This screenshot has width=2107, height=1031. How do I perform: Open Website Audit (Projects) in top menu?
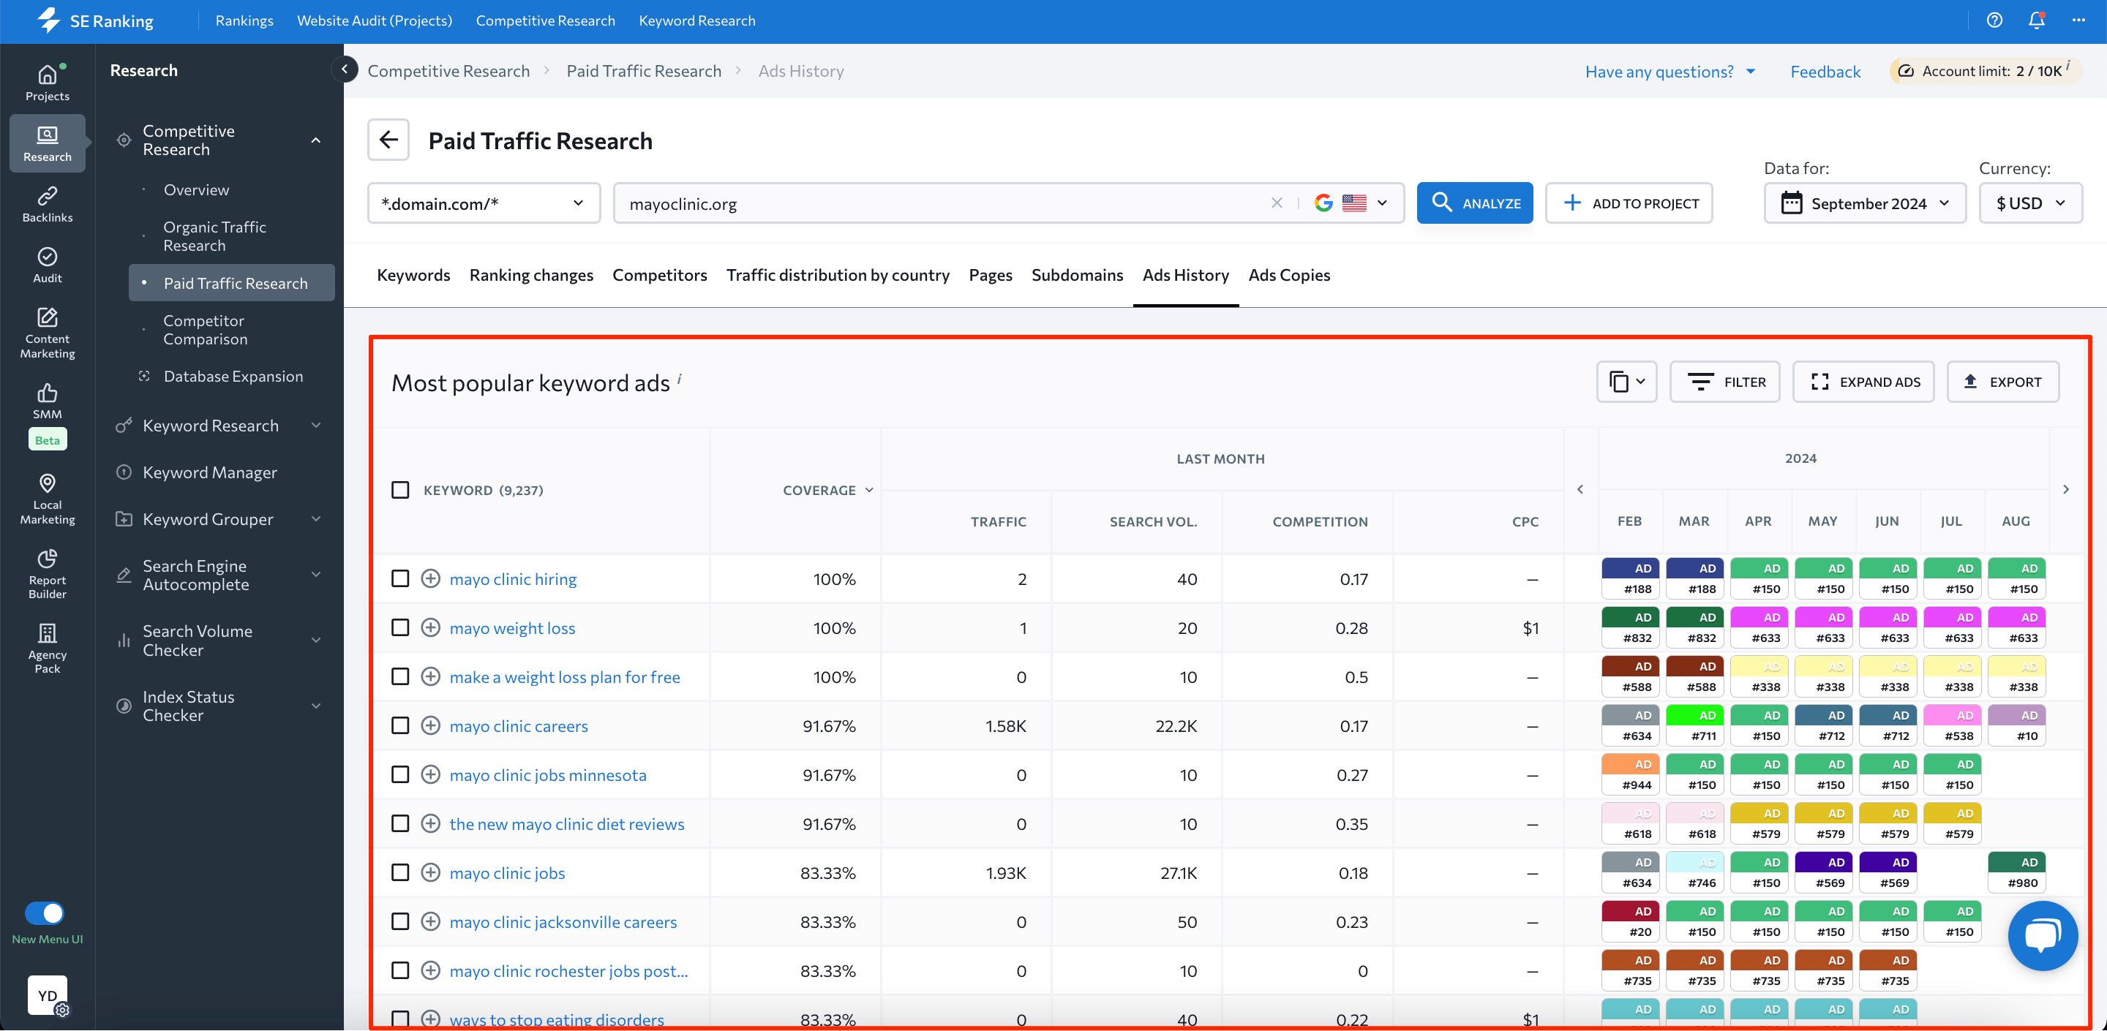click(374, 20)
